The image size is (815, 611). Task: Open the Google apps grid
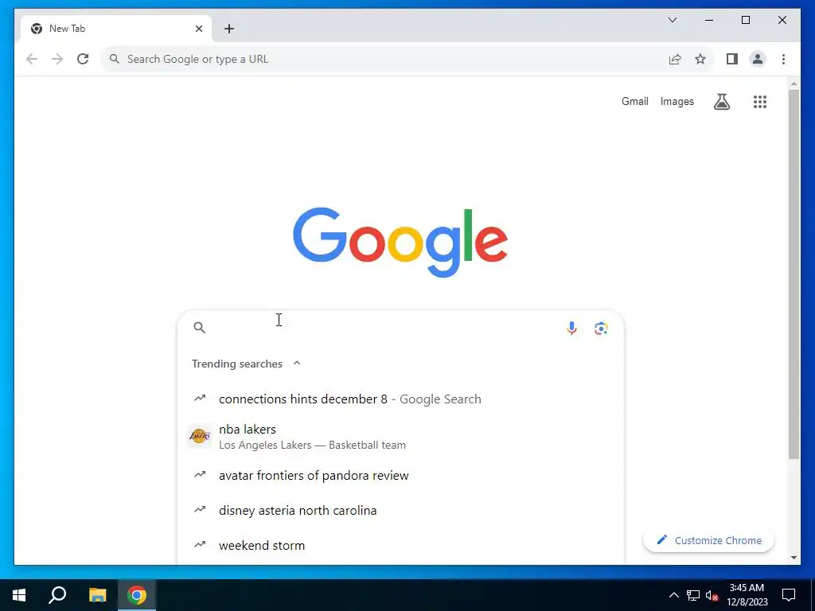point(760,101)
